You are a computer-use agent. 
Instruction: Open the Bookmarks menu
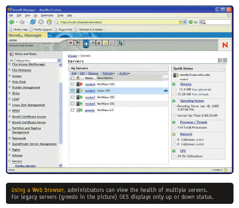pyautogui.click(x=47, y=16)
